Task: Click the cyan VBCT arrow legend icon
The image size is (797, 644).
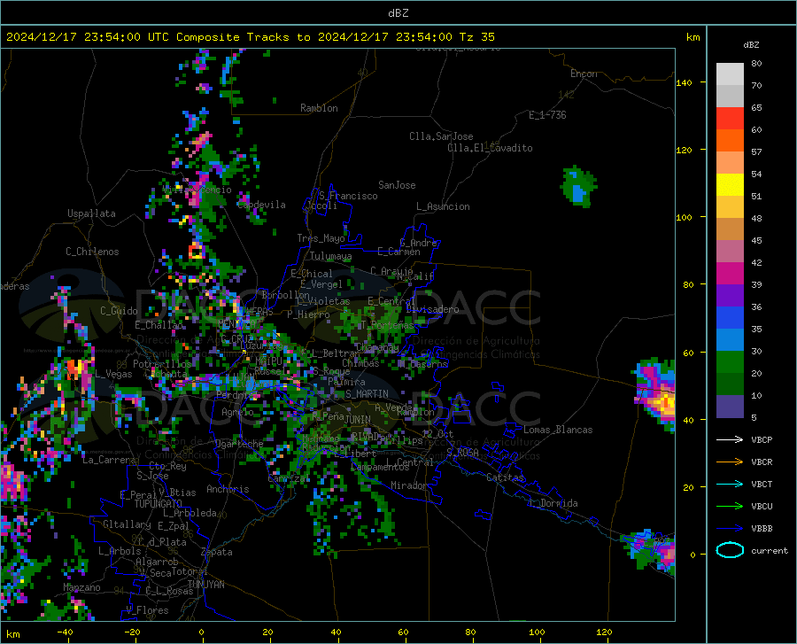Action: tap(730, 484)
